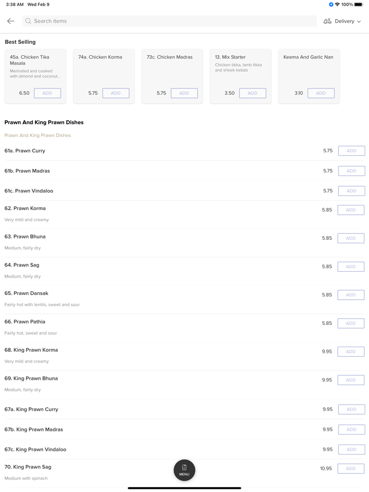Add 61a. Prawn Curry to basket

coord(351,151)
